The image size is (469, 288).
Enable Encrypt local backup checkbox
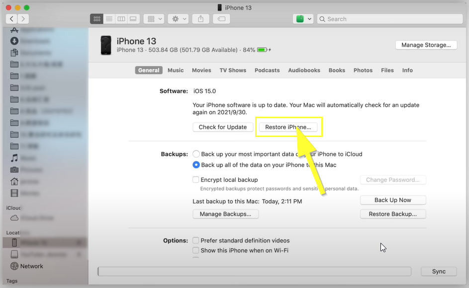[x=195, y=180]
